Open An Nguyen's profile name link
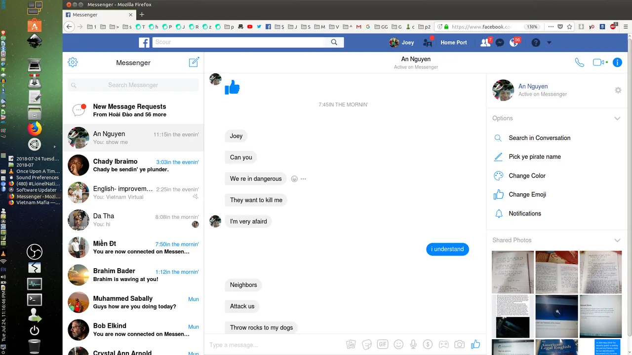632x355 pixels. click(533, 86)
